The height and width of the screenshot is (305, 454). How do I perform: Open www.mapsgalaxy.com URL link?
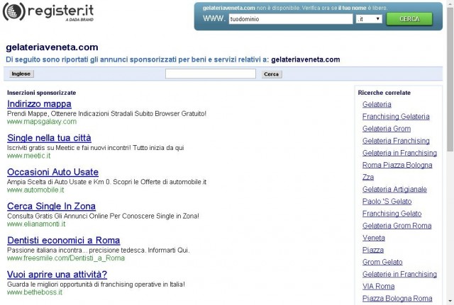42,122
